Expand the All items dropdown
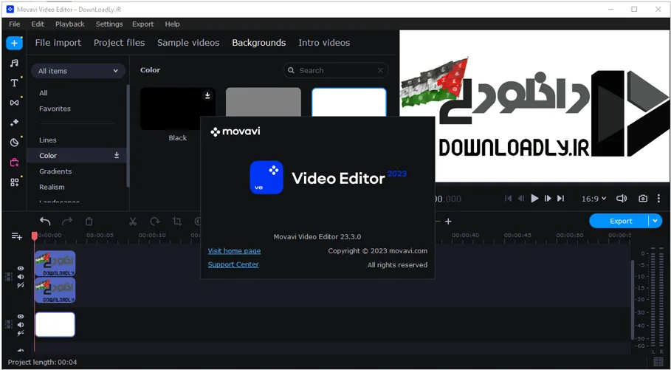Viewport: 671px width, 370px height. [78, 71]
